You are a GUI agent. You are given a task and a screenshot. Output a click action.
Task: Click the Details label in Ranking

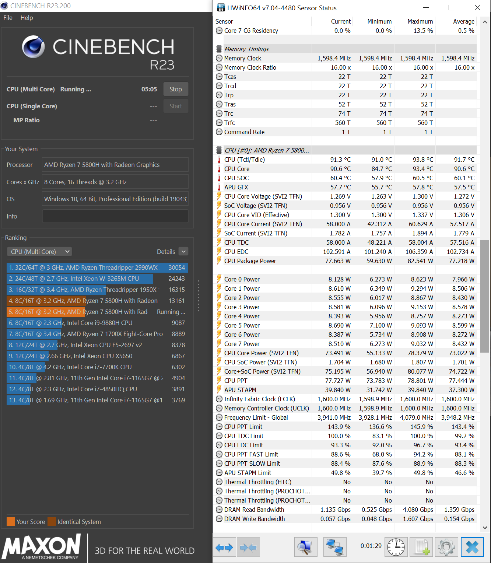[166, 252]
